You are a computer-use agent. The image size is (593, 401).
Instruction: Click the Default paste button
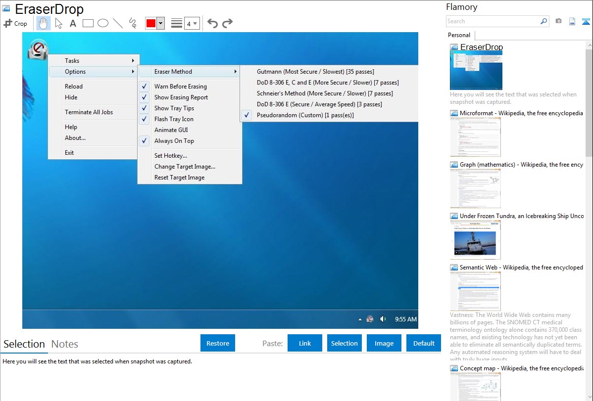pyautogui.click(x=424, y=343)
